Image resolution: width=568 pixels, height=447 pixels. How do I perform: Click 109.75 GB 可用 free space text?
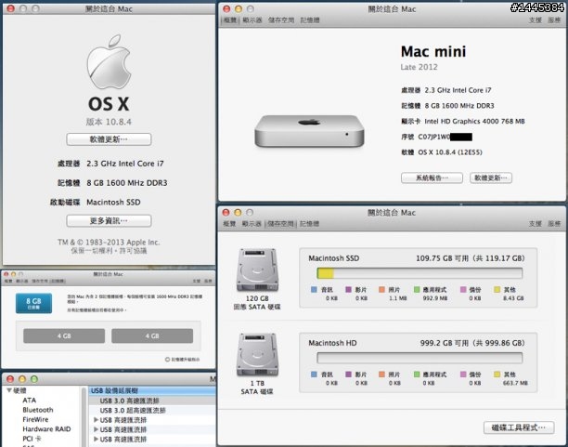pos(442,258)
